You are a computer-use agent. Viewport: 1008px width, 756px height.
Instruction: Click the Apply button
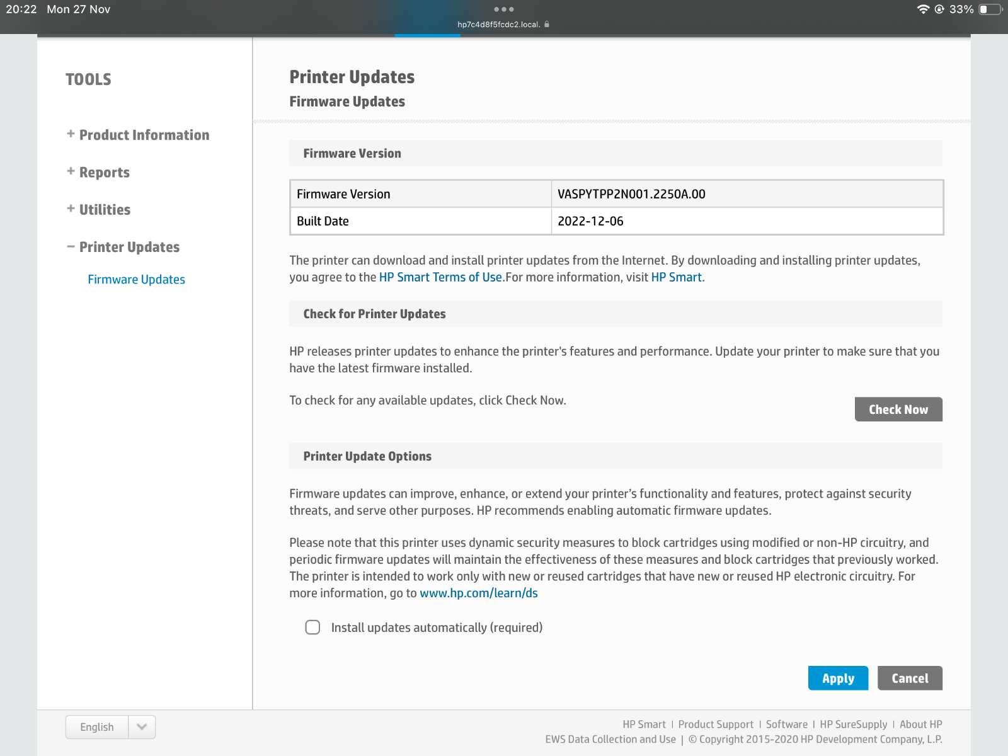pyautogui.click(x=838, y=678)
